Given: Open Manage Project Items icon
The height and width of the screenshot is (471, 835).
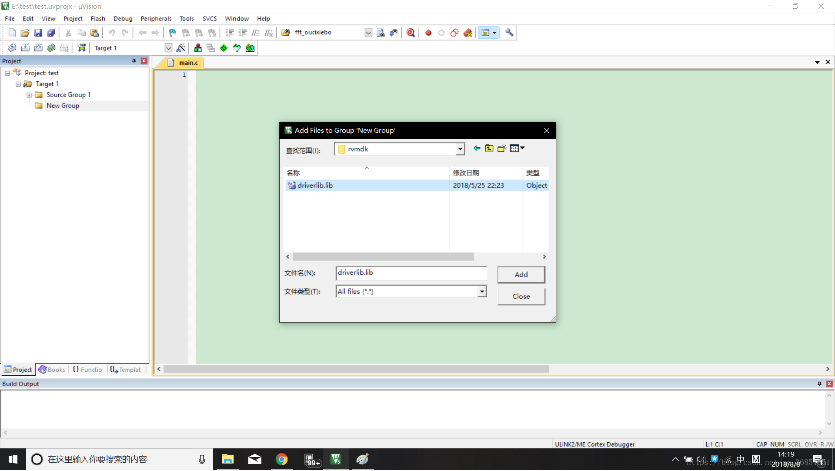Looking at the screenshot, I should tap(198, 48).
